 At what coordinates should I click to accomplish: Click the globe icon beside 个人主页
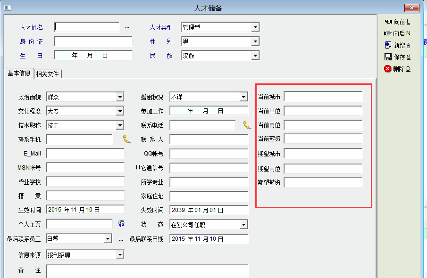click(121, 224)
